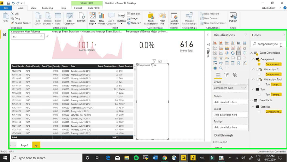Click the Component Host Address search box

(x=28, y=36)
